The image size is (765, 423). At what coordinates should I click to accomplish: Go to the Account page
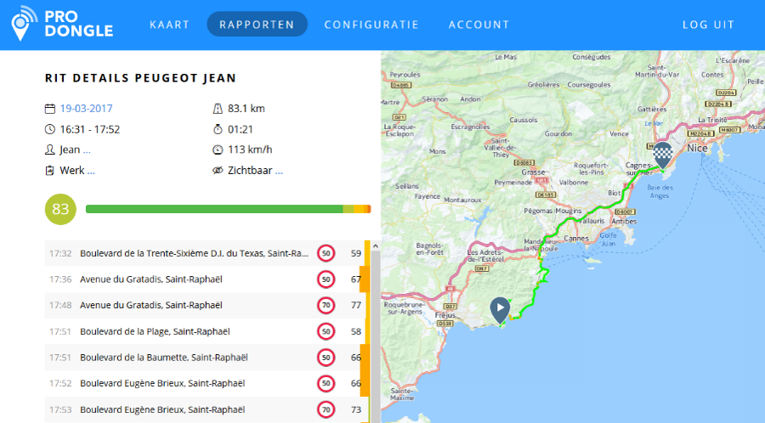(479, 25)
